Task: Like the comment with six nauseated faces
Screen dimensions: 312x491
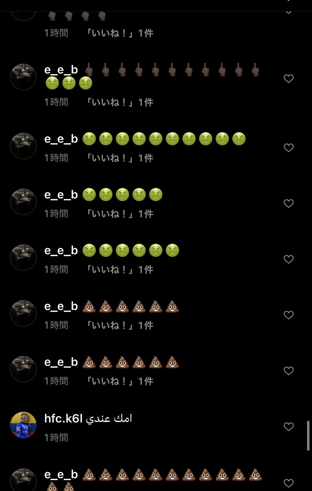Action: coord(289,259)
